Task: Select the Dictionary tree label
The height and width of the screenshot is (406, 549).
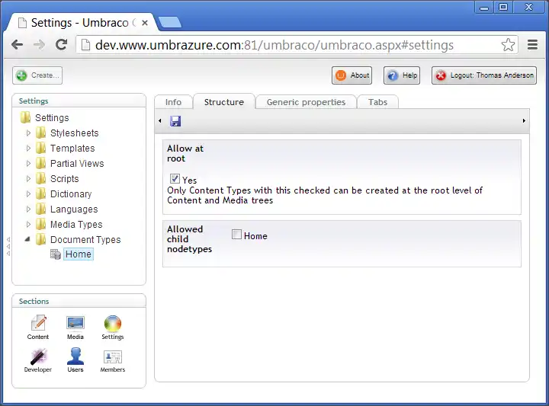Action: 71,193
